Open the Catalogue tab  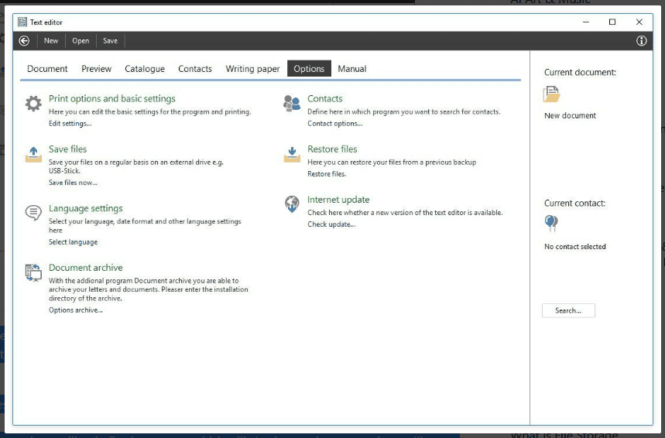pos(145,69)
